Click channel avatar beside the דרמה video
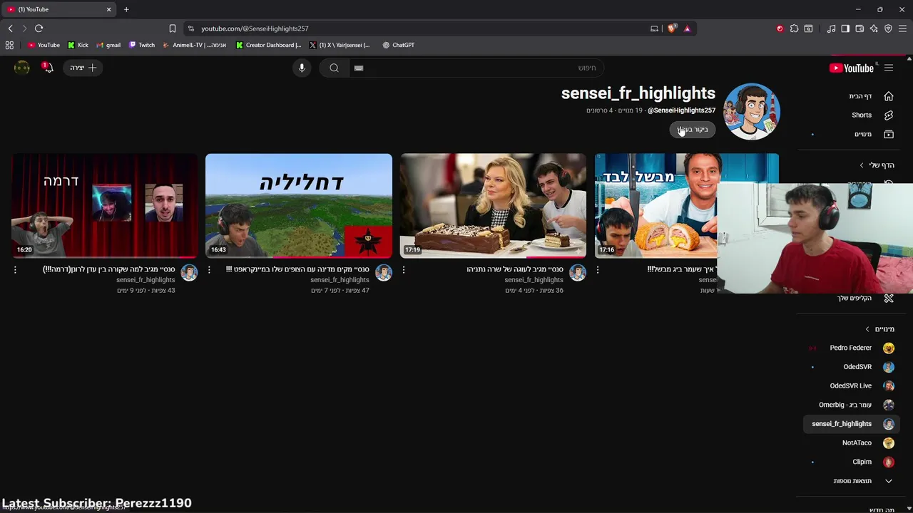913x513 pixels. (189, 272)
